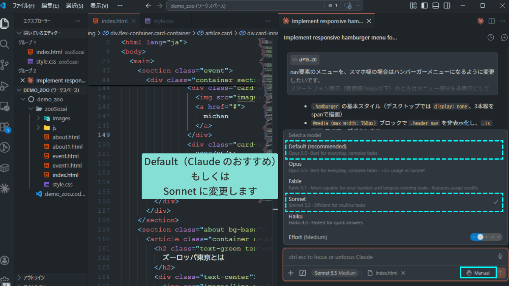
Task: Remove the index.html attachment chip
Action: (403, 273)
